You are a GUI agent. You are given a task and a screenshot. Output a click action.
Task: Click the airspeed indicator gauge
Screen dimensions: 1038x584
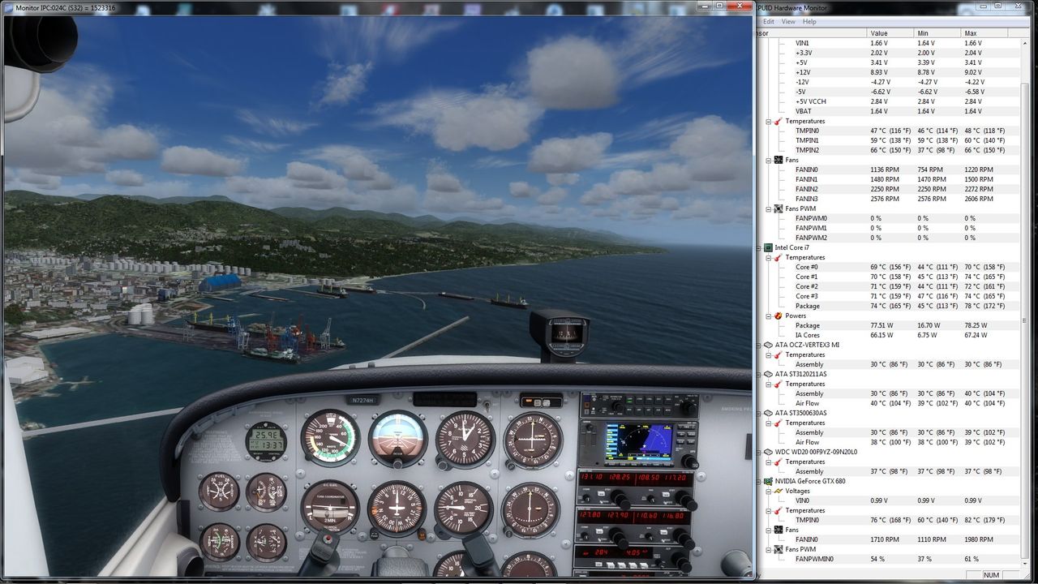point(330,437)
